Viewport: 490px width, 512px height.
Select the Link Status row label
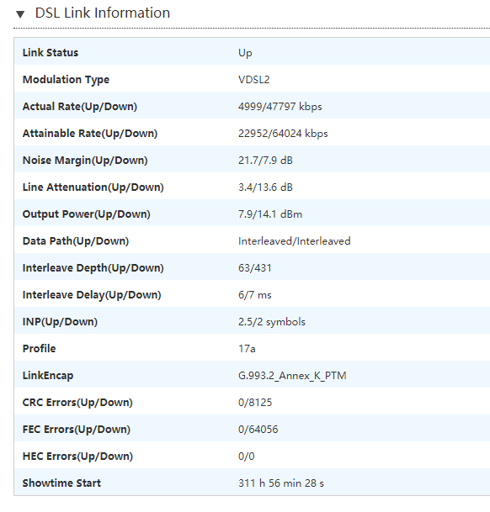(x=51, y=53)
